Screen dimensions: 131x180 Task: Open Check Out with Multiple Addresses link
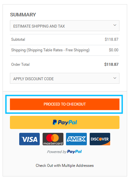[65, 166]
